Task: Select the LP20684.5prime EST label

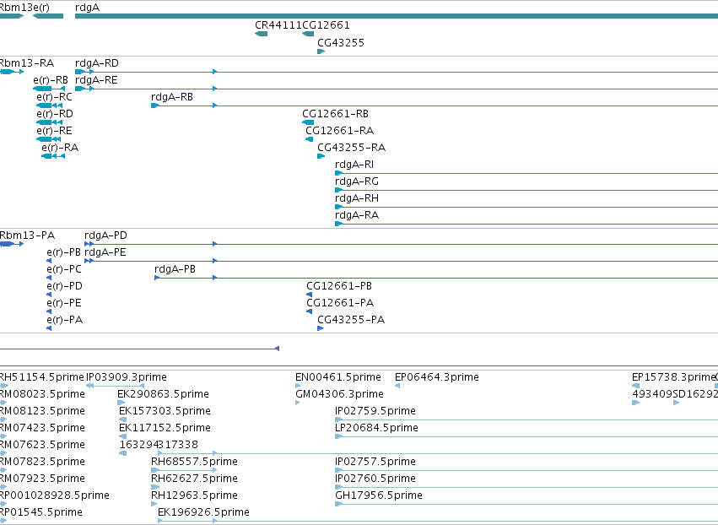Action: click(376, 428)
